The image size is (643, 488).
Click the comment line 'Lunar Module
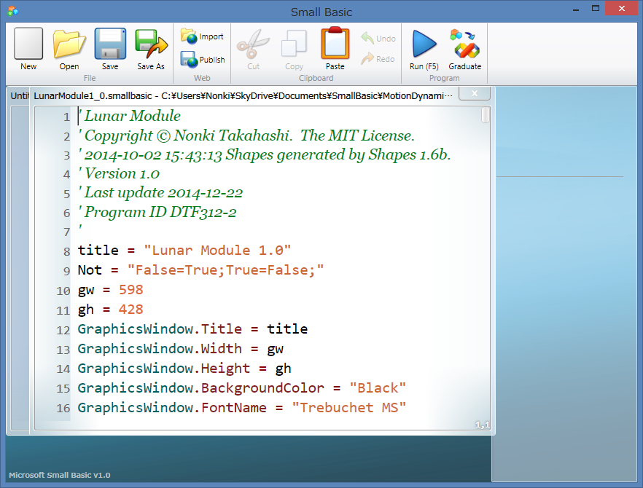tap(129, 116)
